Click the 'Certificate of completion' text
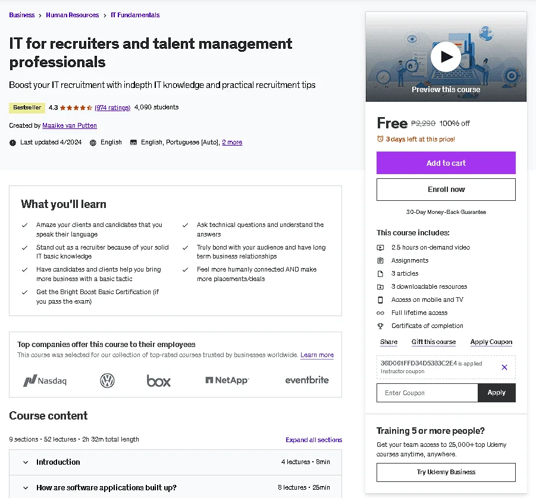Screen dimensions: 536x498 [x=427, y=326]
